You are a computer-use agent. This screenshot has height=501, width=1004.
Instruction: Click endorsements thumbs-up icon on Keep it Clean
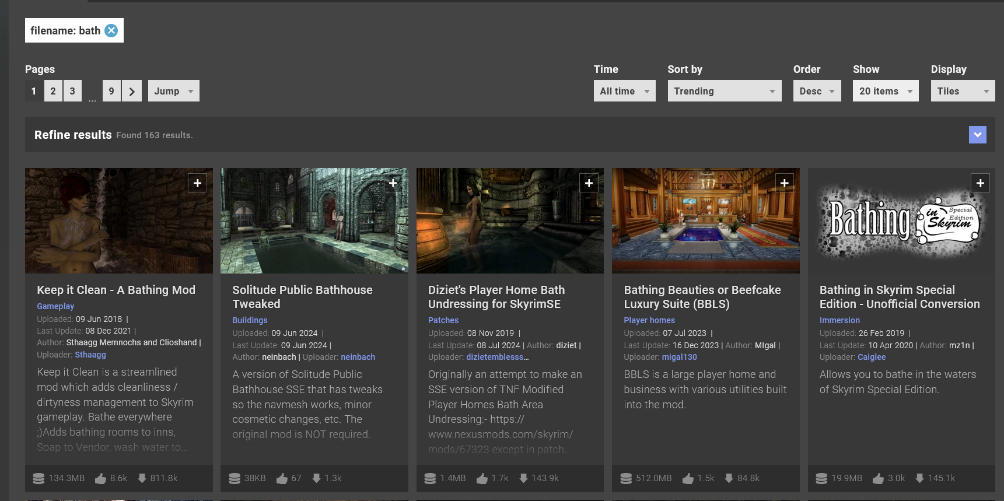[x=101, y=478]
